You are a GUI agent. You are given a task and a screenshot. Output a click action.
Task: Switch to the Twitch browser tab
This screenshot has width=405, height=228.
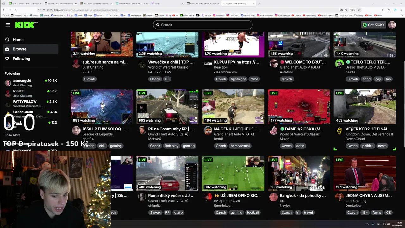tap(167, 3)
